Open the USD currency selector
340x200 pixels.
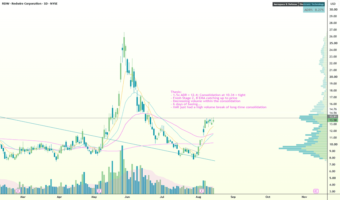(333, 4)
